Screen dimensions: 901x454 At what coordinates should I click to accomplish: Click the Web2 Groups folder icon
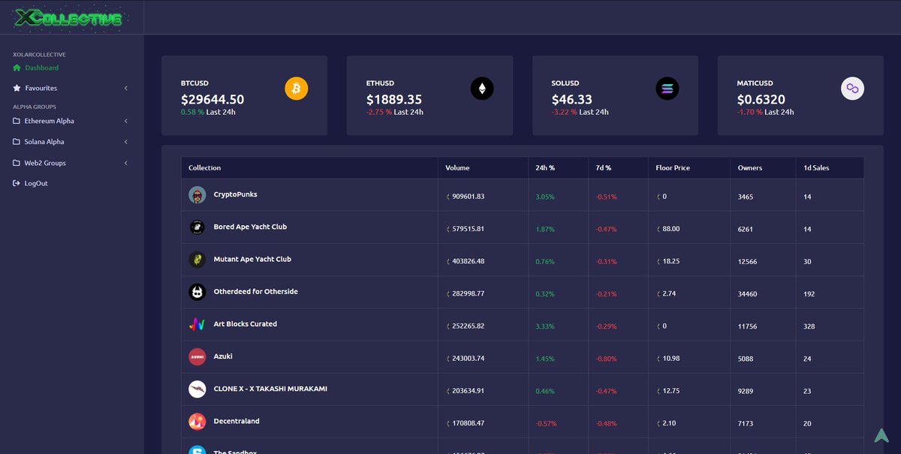[x=17, y=163]
